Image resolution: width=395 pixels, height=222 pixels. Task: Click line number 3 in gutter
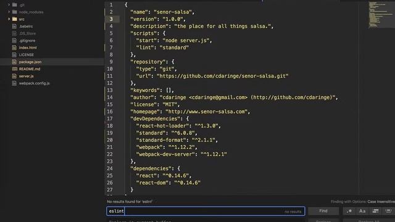pyautogui.click(x=111, y=19)
